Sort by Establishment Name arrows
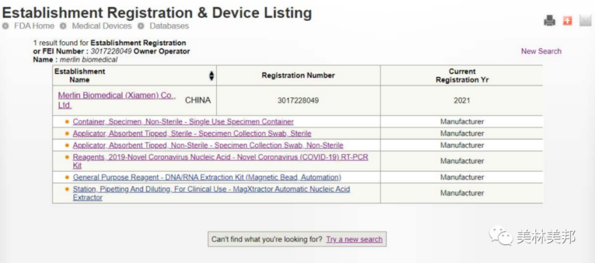The image size is (595, 263). click(211, 76)
